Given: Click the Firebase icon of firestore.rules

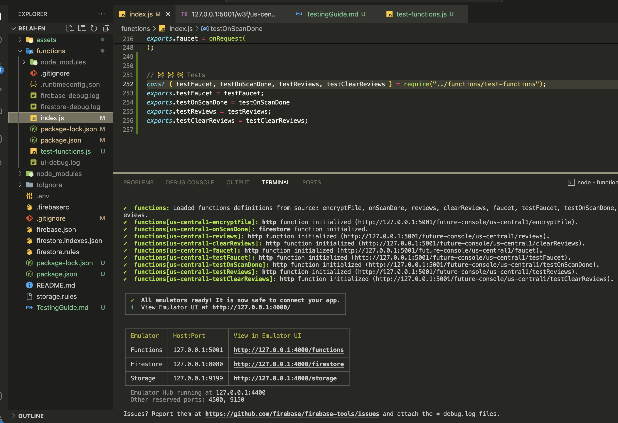Looking at the screenshot, I should (x=29, y=252).
